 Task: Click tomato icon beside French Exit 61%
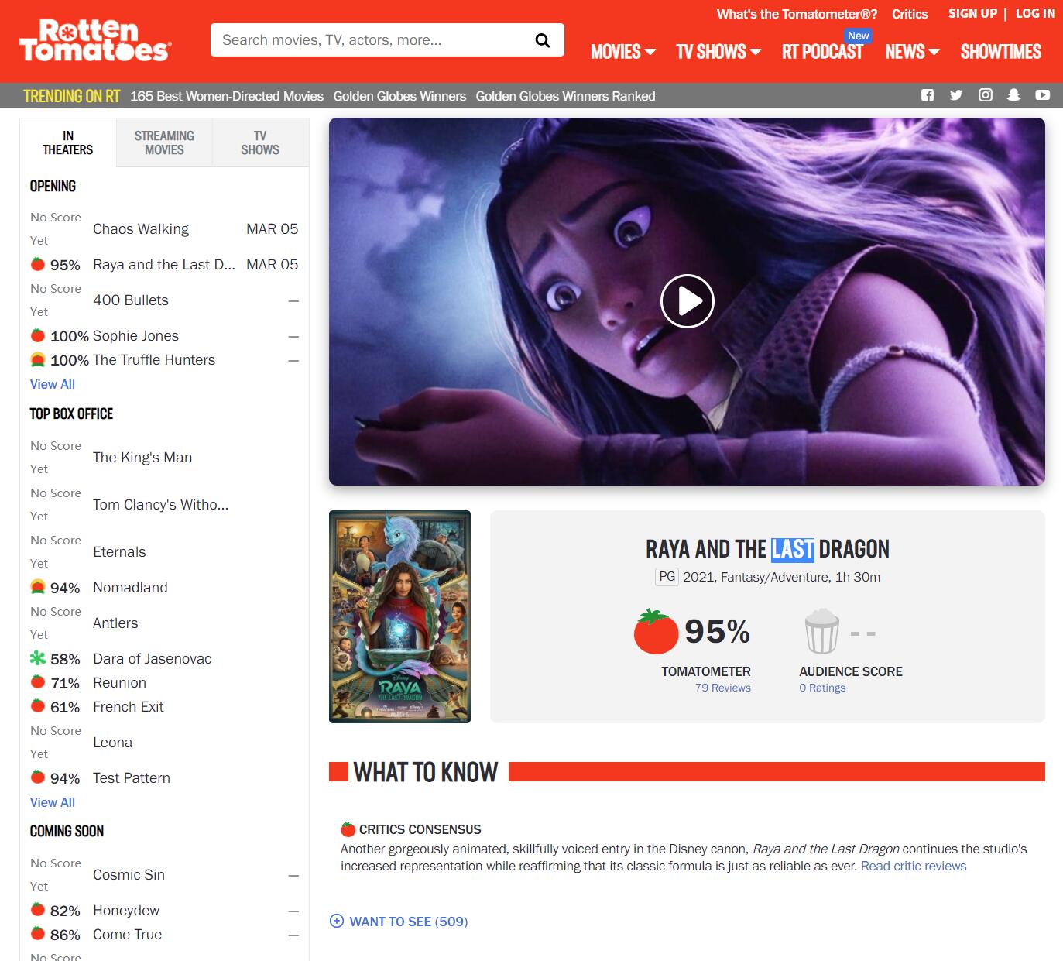pyautogui.click(x=38, y=706)
